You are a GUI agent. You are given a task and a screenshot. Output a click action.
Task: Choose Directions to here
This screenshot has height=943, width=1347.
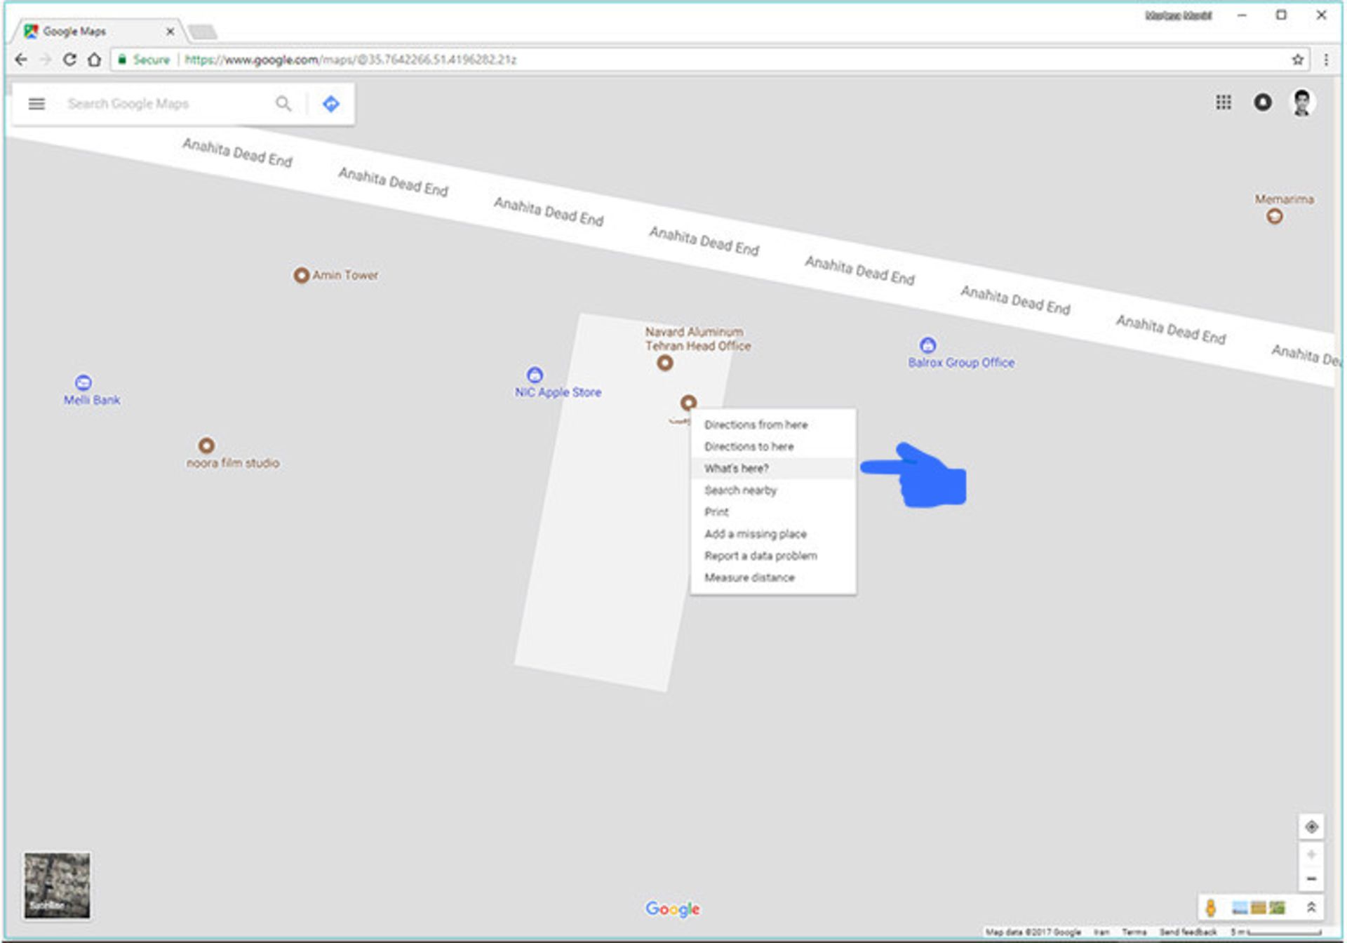tap(773, 446)
